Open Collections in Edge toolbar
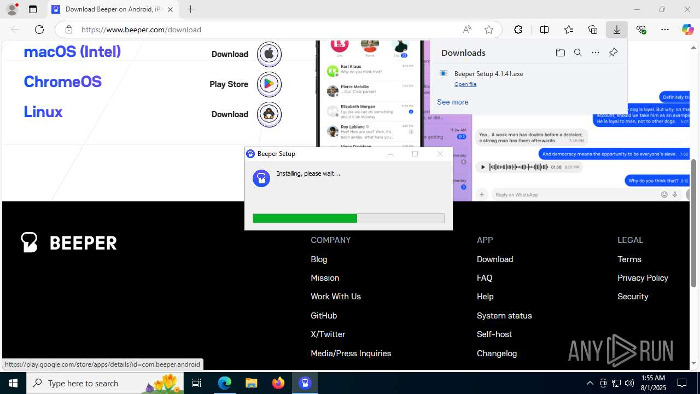700x394 pixels. tap(593, 30)
